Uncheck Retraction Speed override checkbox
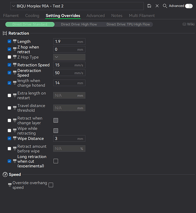Viewport: 196px width, 213px height. tap(9, 65)
